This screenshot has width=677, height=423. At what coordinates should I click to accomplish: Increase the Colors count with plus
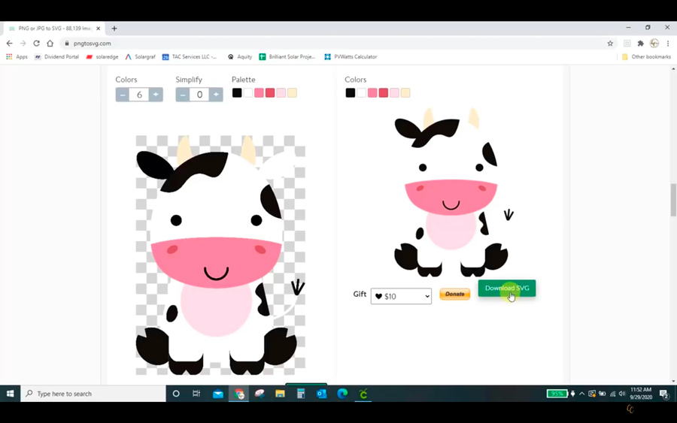point(156,95)
